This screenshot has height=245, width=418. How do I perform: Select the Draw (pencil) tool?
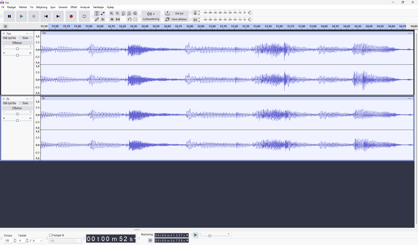[97, 19]
